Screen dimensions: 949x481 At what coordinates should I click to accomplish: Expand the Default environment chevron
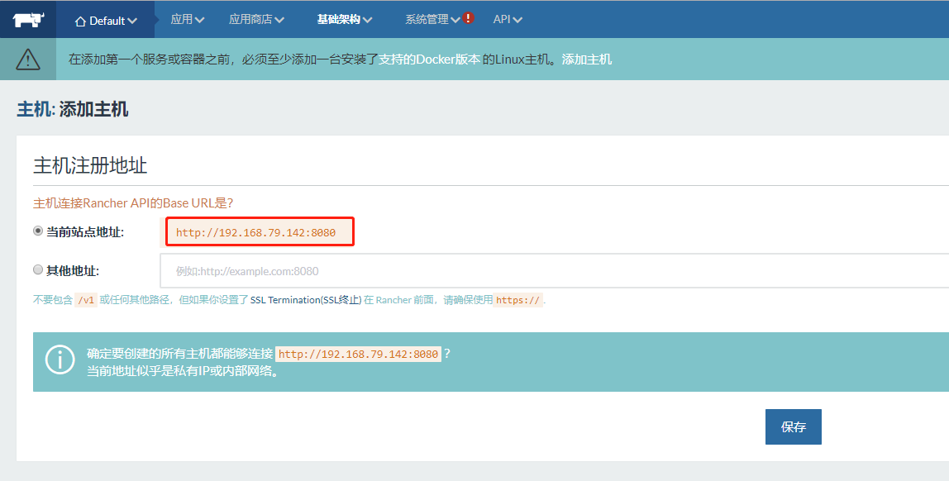click(x=133, y=21)
